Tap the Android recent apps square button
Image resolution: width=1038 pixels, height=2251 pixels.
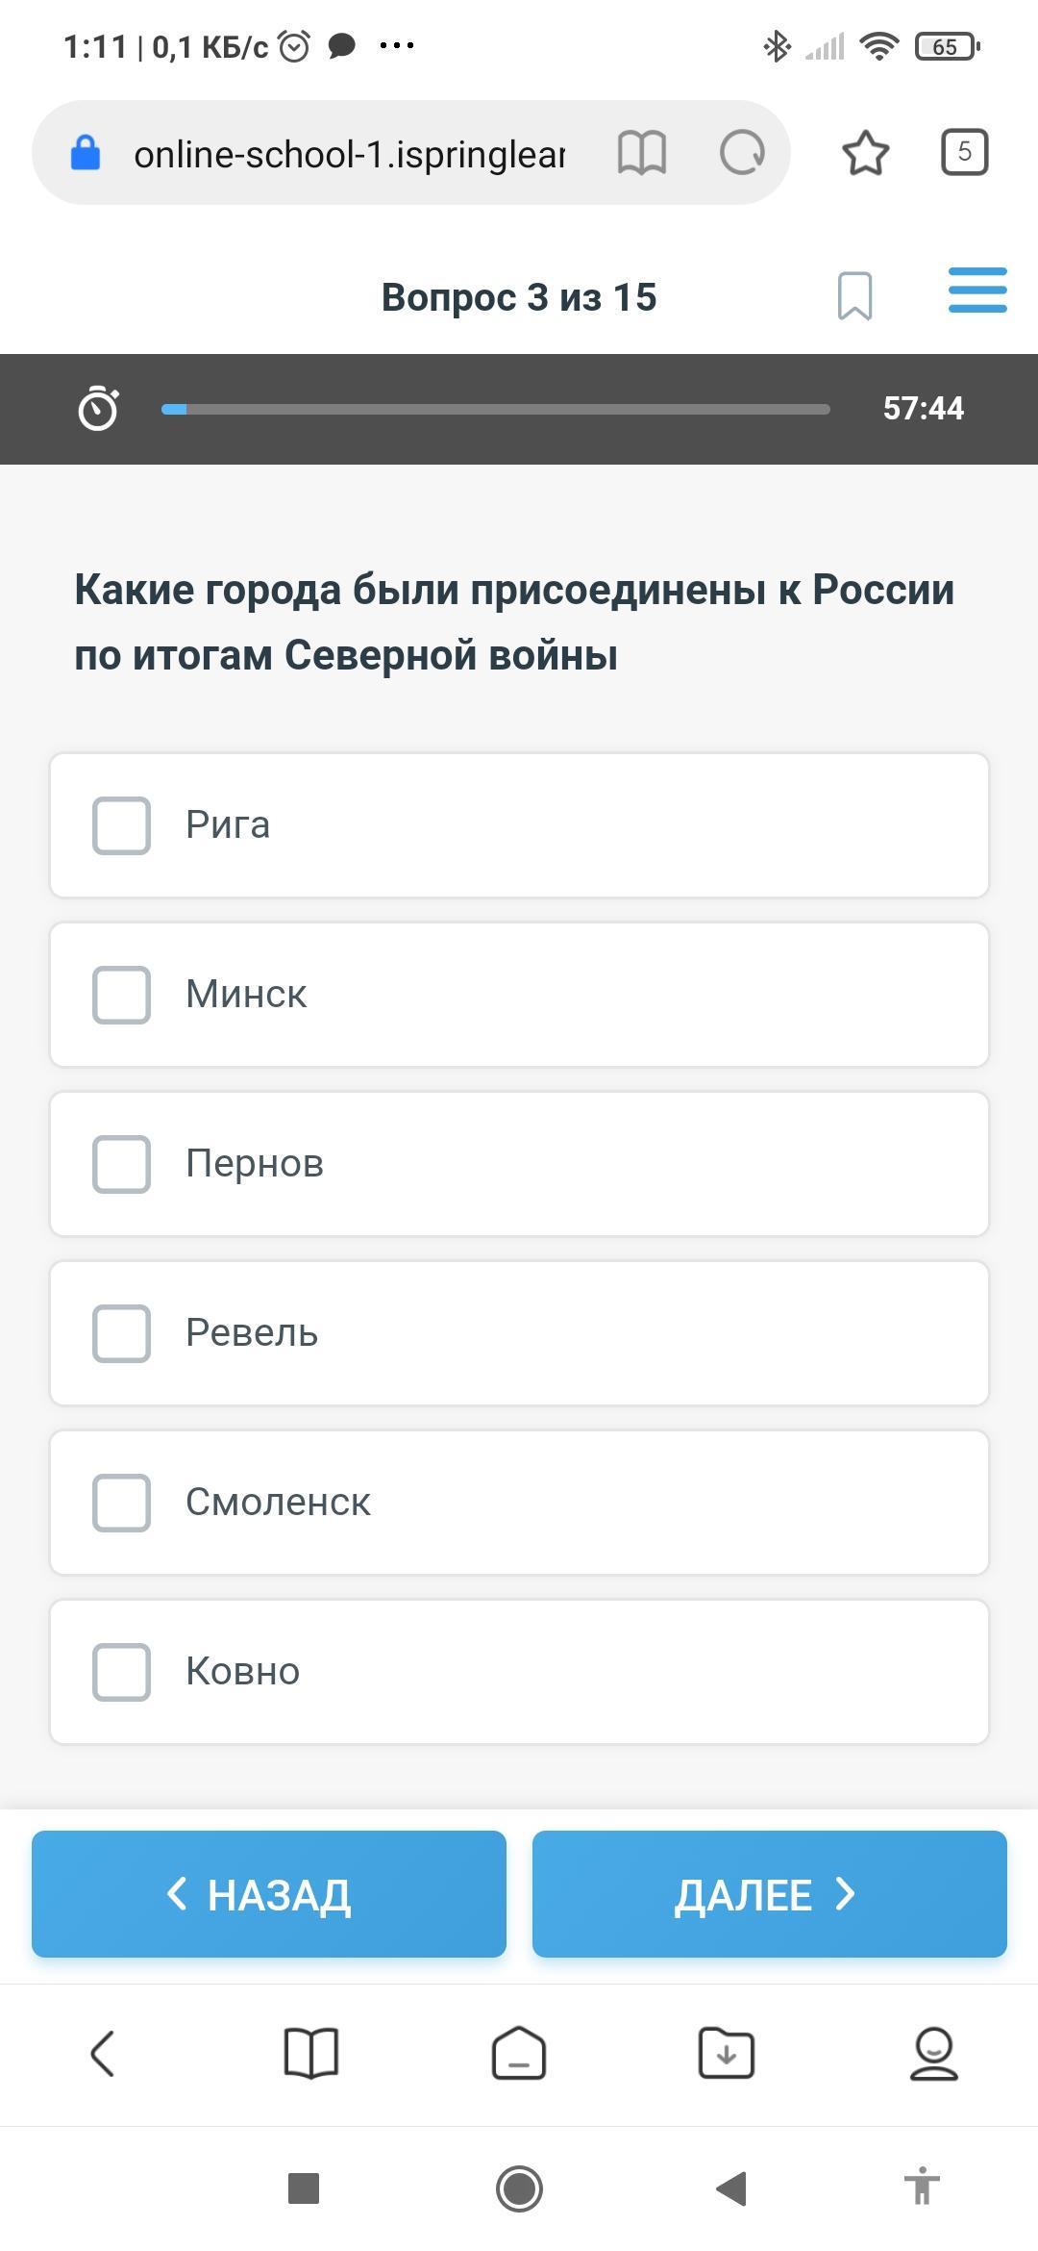click(x=304, y=2188)
